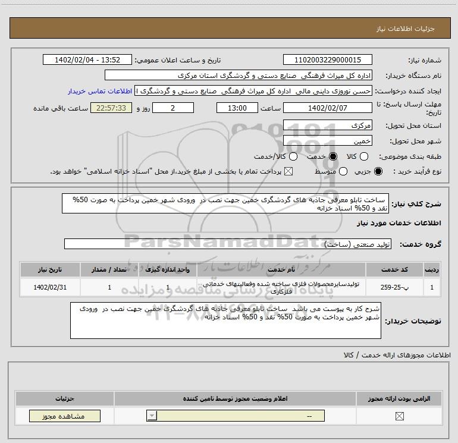The width and height of the screenshot is (458, 443).
Task: Click the تعداد / مقدار column header
Action: [109, 269]
